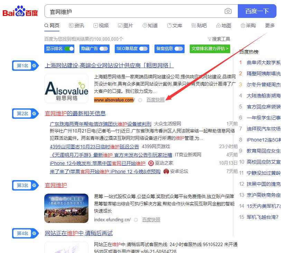Open hot list item 尔冬升曾疑周杰
The image size is (281, 253).
(263, 85)
